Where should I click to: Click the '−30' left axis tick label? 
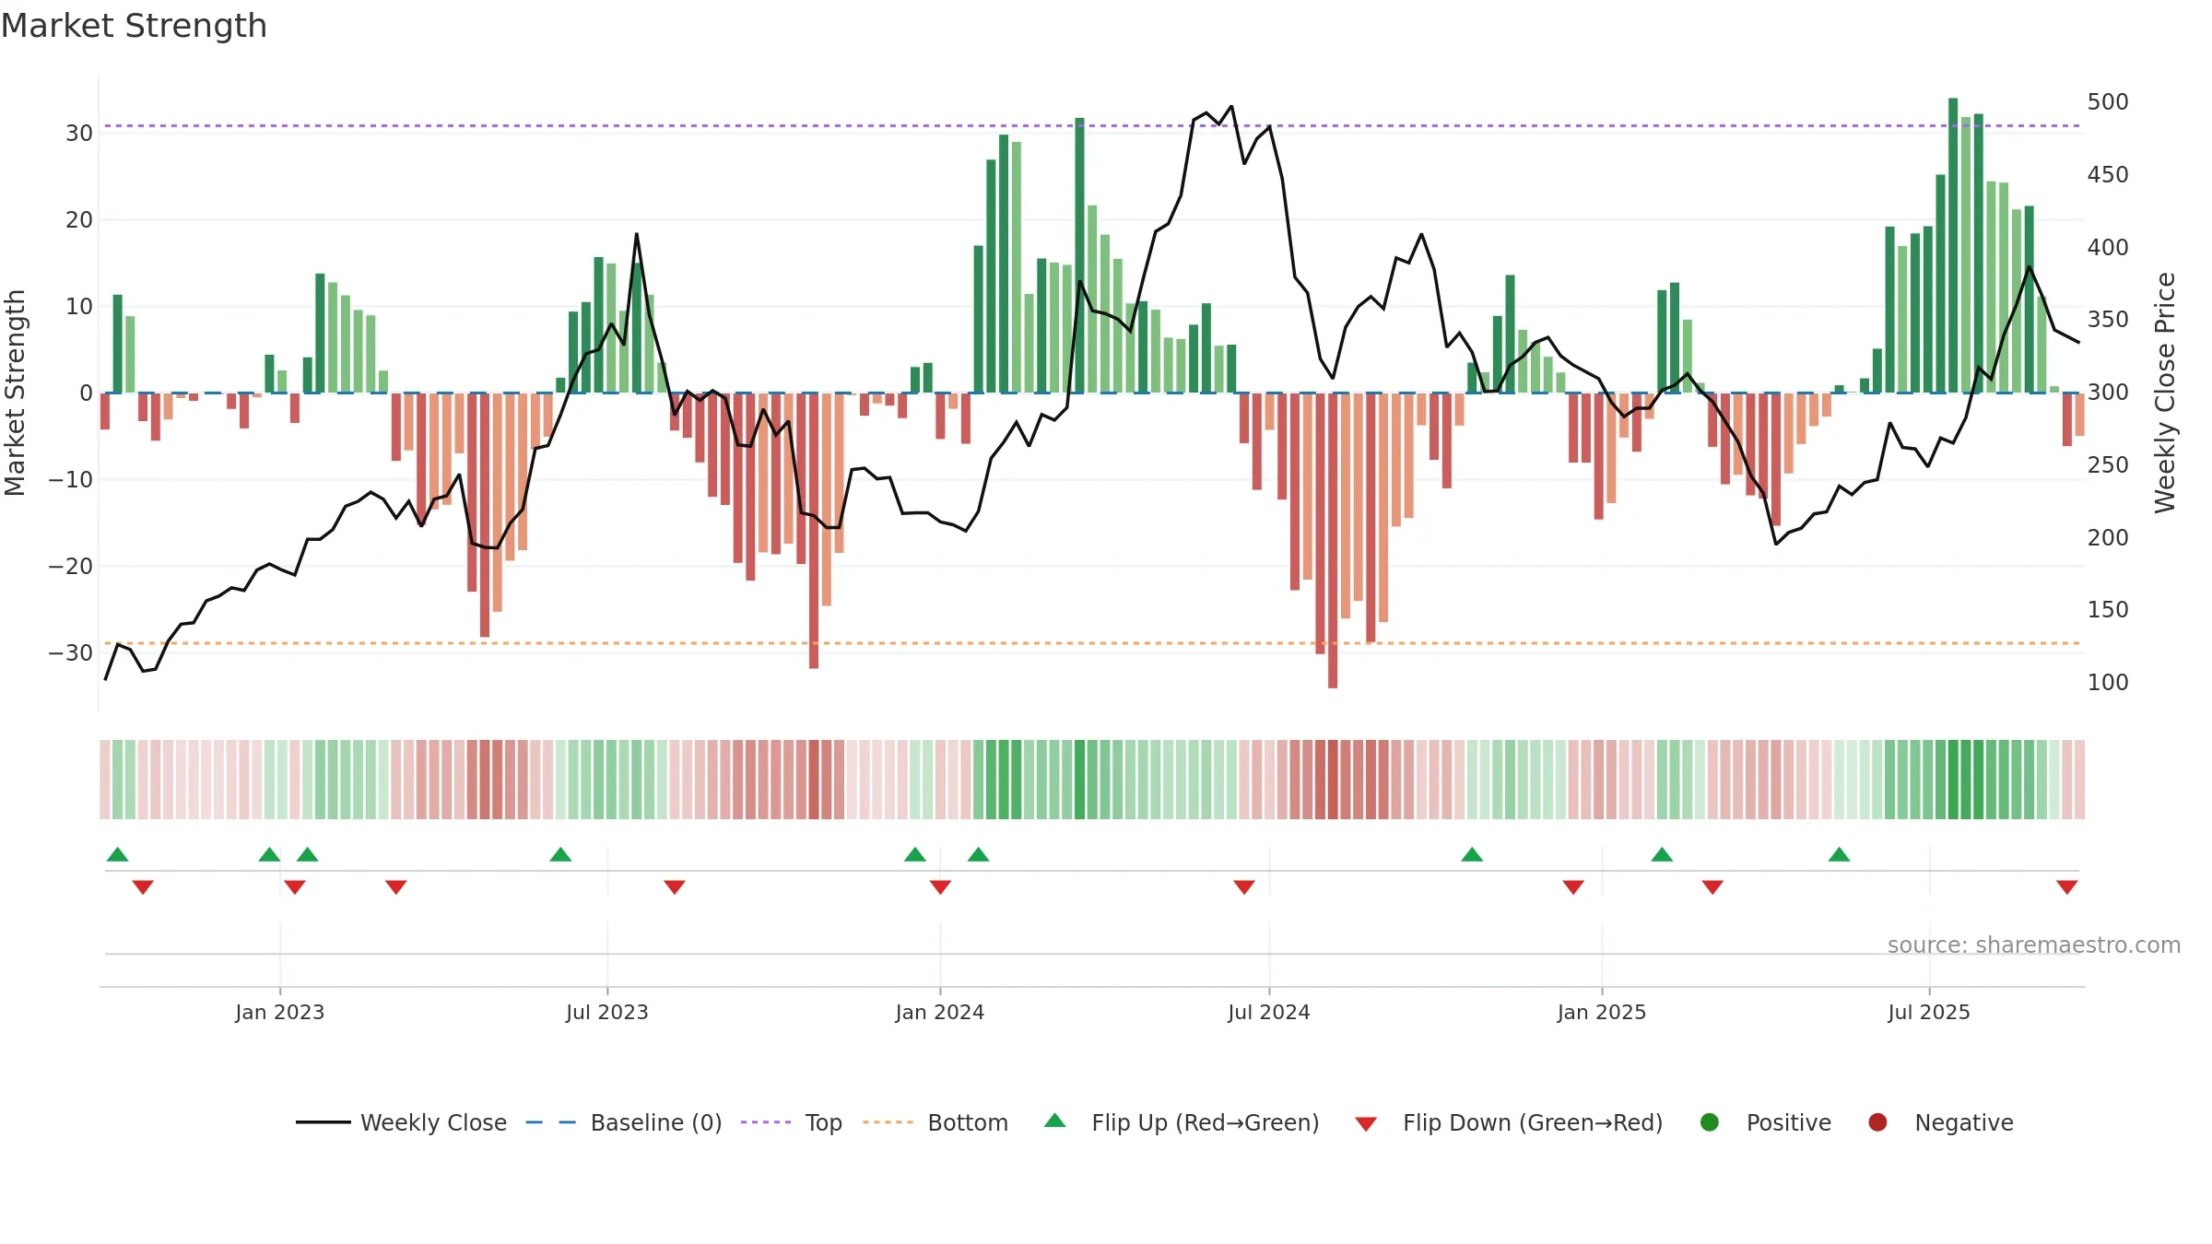pyautogui.click(x=71, y=653)
